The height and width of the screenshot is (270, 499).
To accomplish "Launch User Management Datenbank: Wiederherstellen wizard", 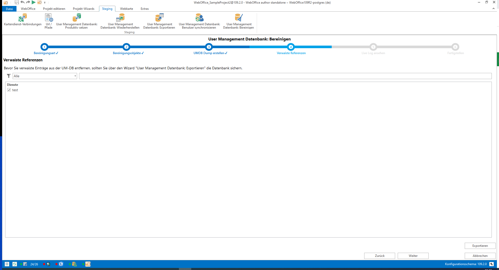I will coord(120,21).
